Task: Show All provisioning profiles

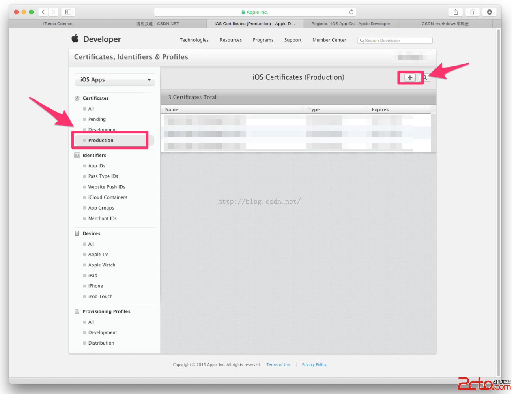Action: [91, 322]
